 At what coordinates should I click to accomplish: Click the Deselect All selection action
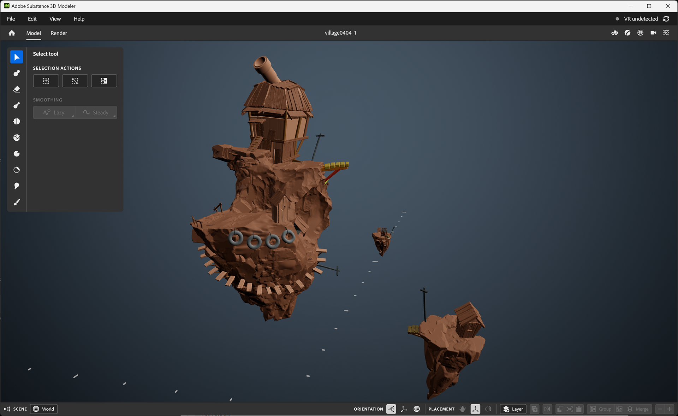point(75,81)
